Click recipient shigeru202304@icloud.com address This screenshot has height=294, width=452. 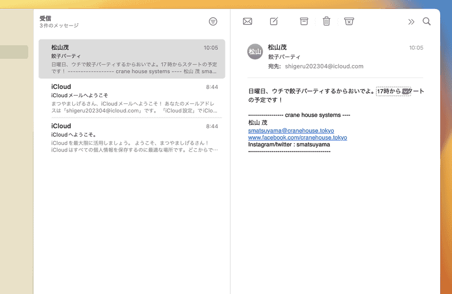[x=324, y=66]
